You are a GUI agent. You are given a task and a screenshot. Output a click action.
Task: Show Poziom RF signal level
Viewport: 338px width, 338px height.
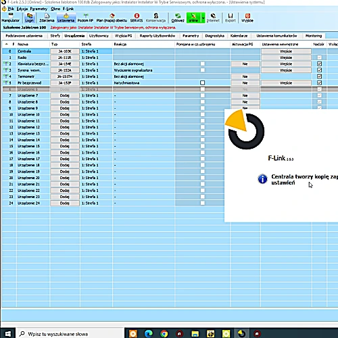pyautogui.click(x=85, y=18)
